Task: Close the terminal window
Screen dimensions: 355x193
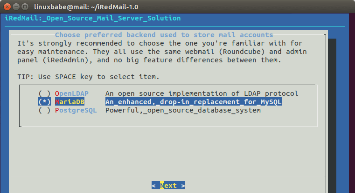Action: click(x=6, y=7)
